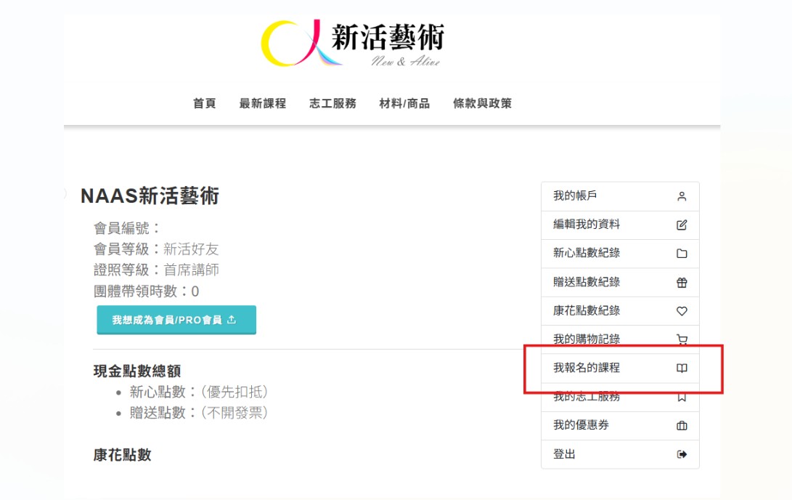The image size is (792, 500).
Task: Click the briefcase icon beside 我的優惠券
Action: click(682, 426)
